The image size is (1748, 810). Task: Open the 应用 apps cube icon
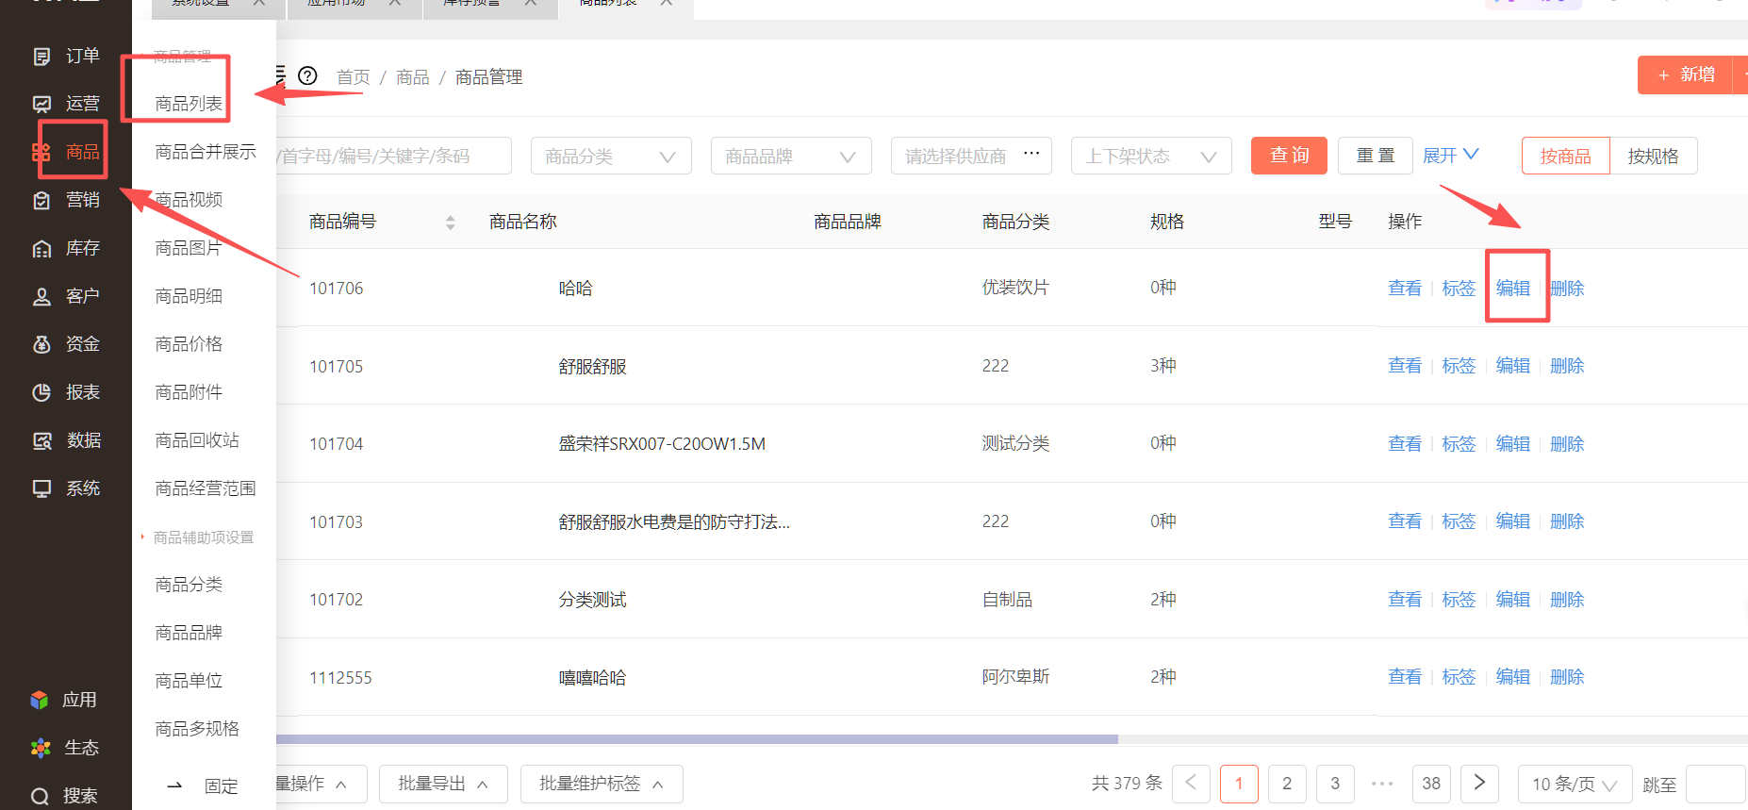(x=40, y=700)
